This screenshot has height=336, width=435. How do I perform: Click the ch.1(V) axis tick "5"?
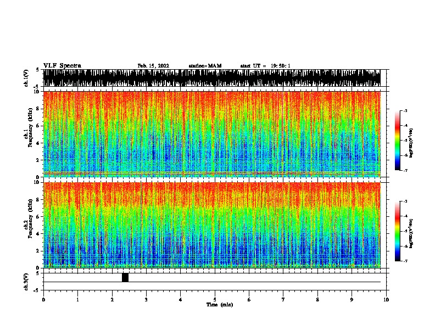click(x=37, y=70)
